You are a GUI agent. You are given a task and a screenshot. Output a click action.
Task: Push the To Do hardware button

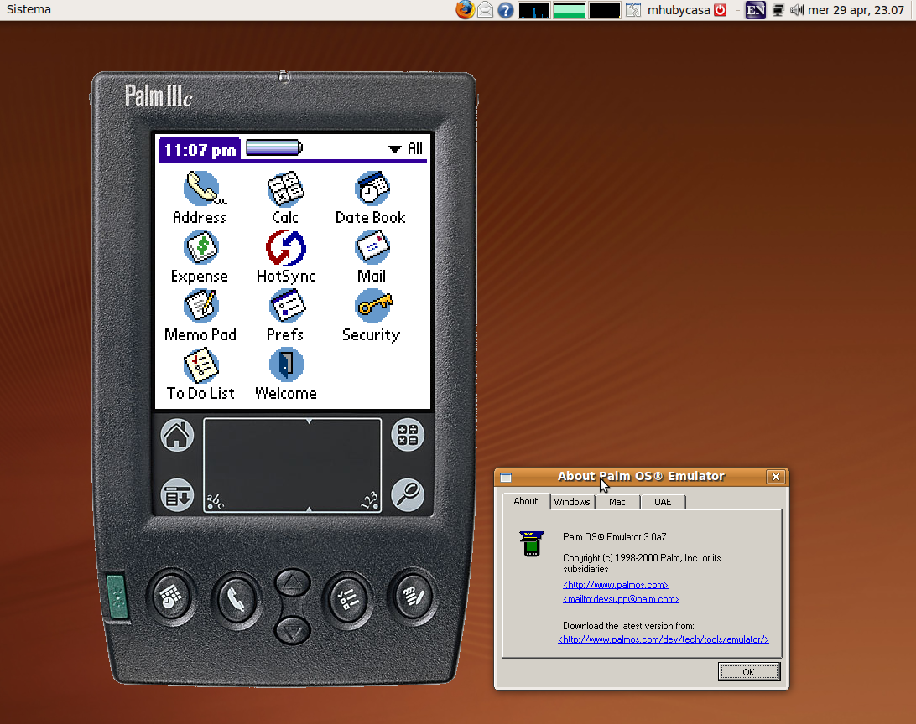click(x=347, y=600)
